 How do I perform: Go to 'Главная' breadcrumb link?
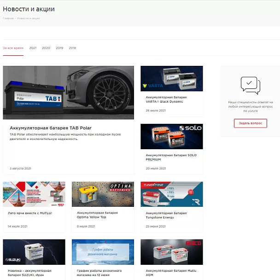point(8,18)
